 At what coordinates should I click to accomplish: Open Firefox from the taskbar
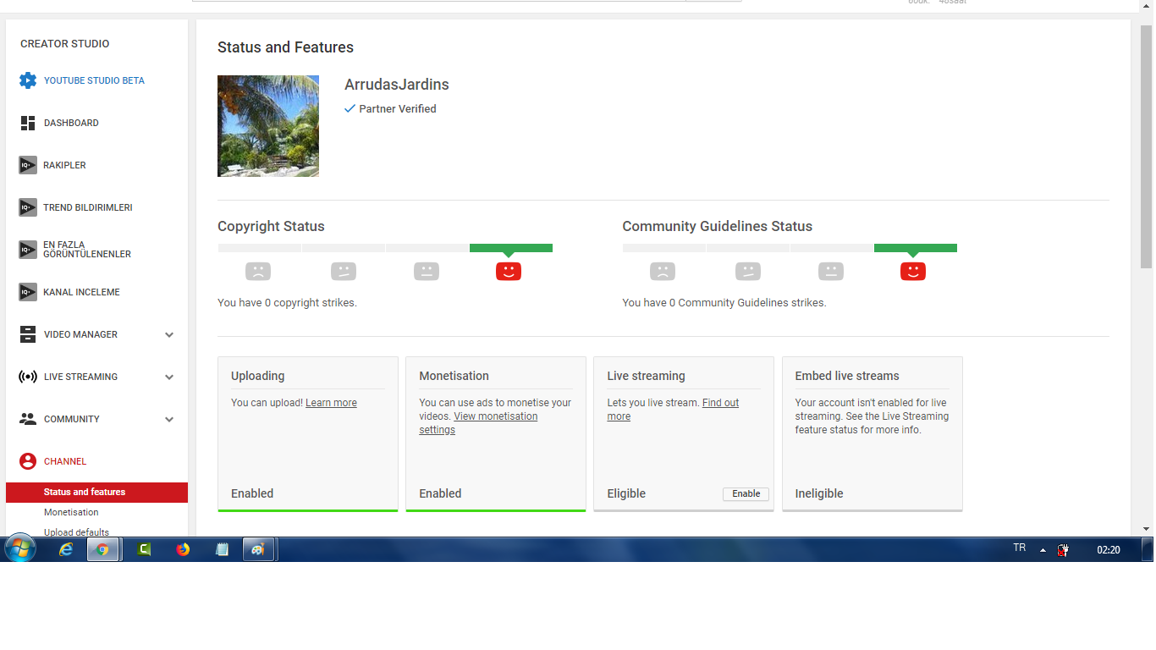click(183, 549)
